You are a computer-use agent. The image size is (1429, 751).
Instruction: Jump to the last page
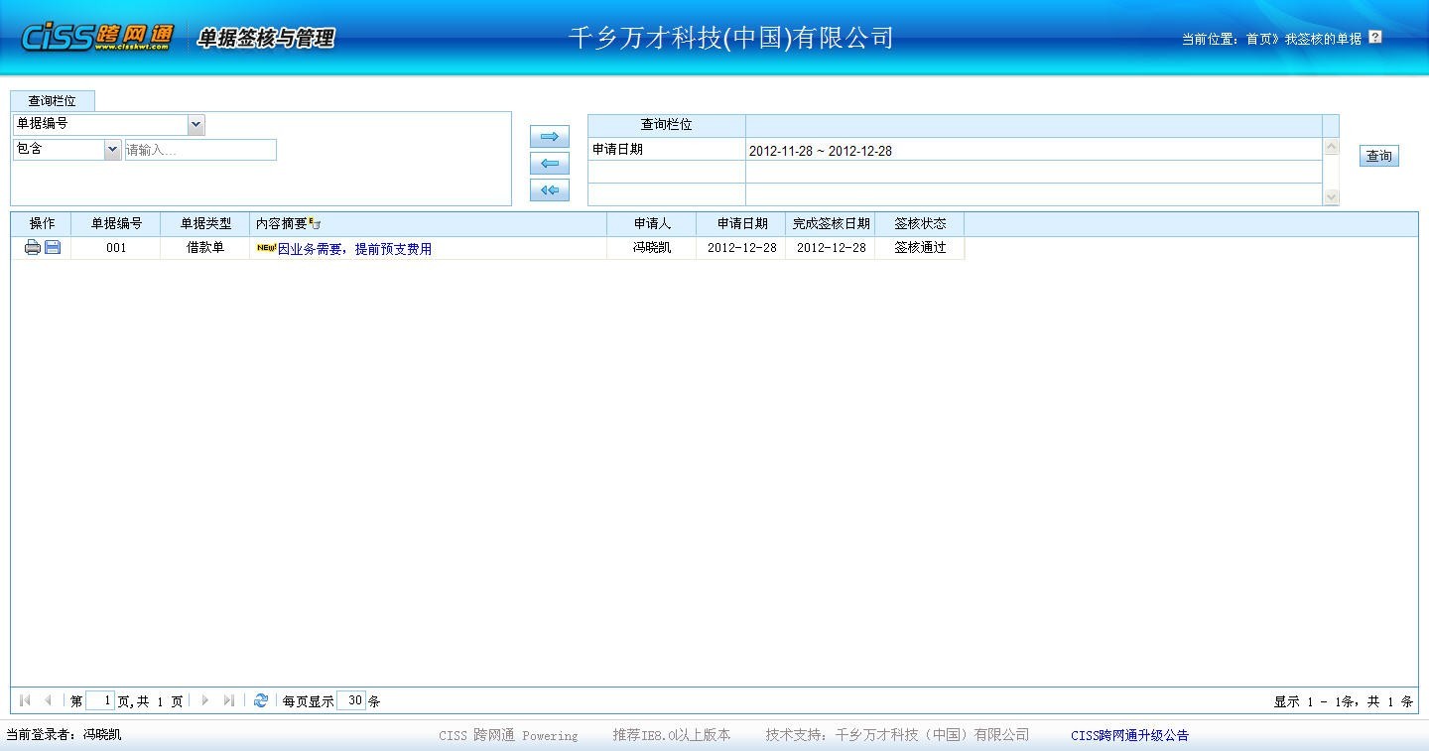coord(229,700)
